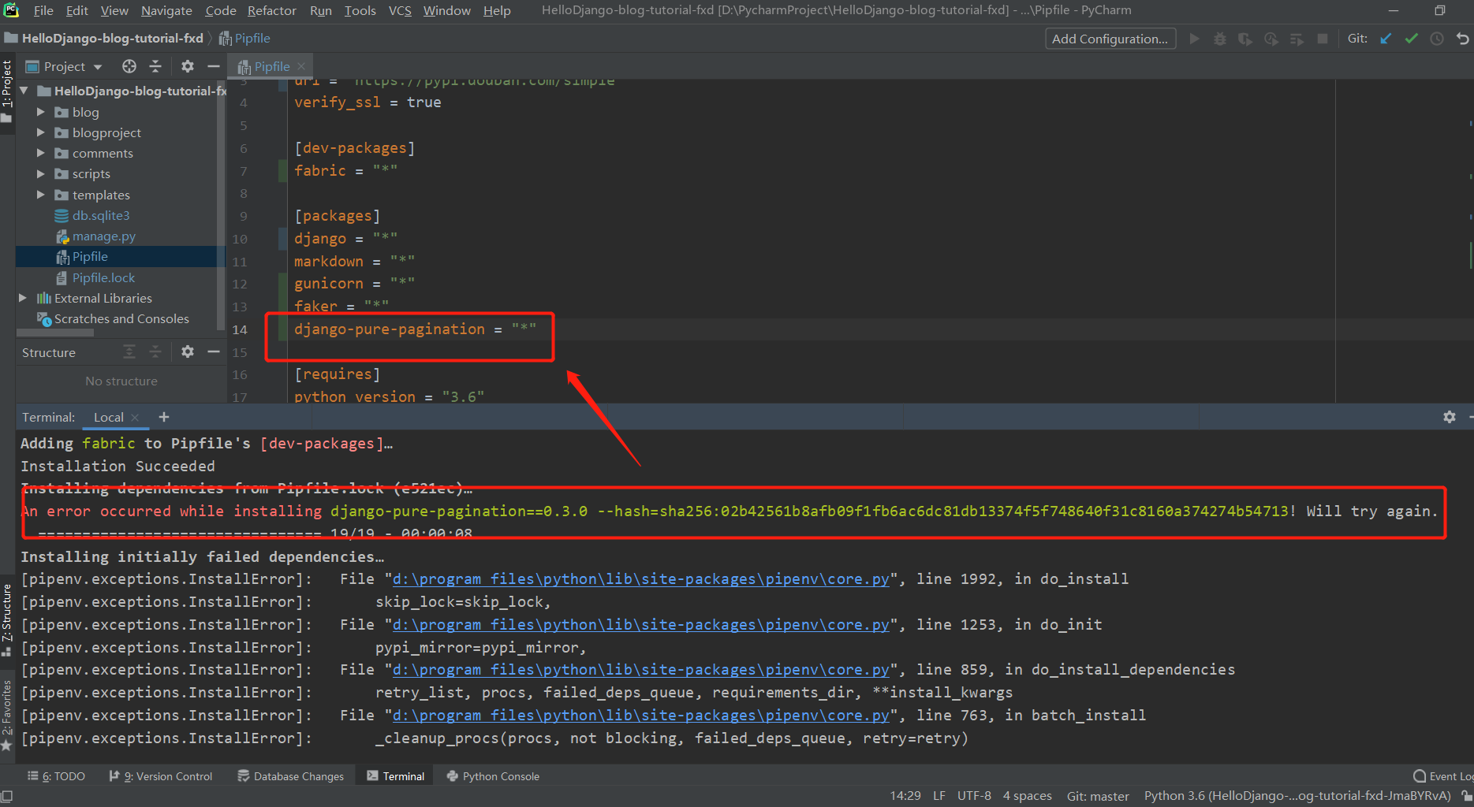Open Python Console tool window
1474x807 pixels.
click(x=493, y=776)
